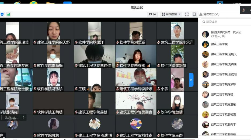Enter full screen with the fullscreen icon

187,14
